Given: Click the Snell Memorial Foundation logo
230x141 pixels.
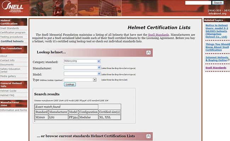Looking at the screenshot, I should (x=12, y=7).
